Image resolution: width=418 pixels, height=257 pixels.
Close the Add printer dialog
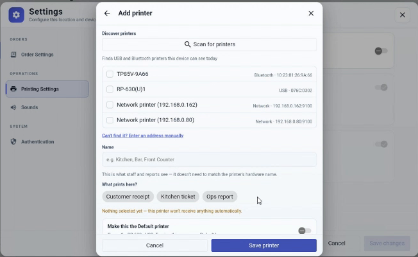[311, 13]
